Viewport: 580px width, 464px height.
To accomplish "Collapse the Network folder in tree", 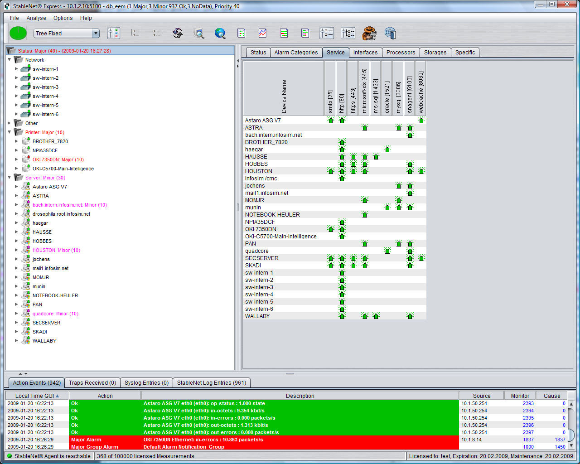I will (10, 60).
